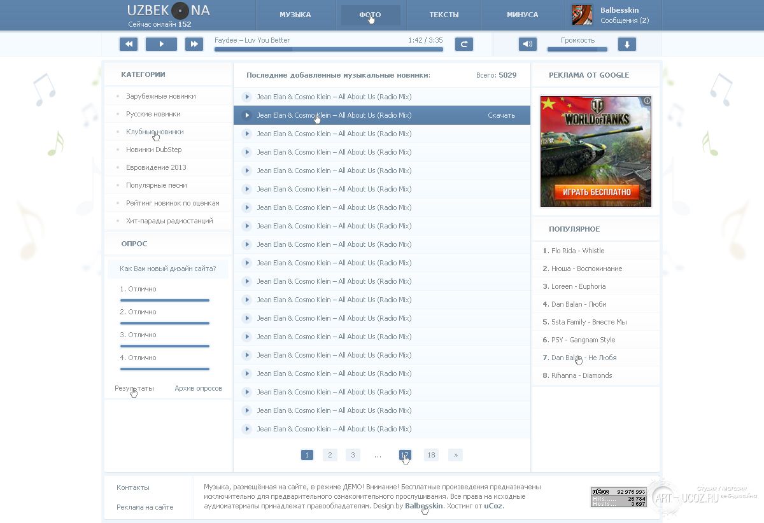View poll Результаты
Viewport: 764px width, 523px height.
pyautogui.click(x=134, y=388)
